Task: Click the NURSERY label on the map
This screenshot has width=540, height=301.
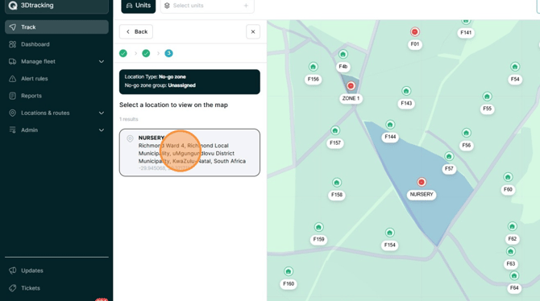Action: coord(422,194)
